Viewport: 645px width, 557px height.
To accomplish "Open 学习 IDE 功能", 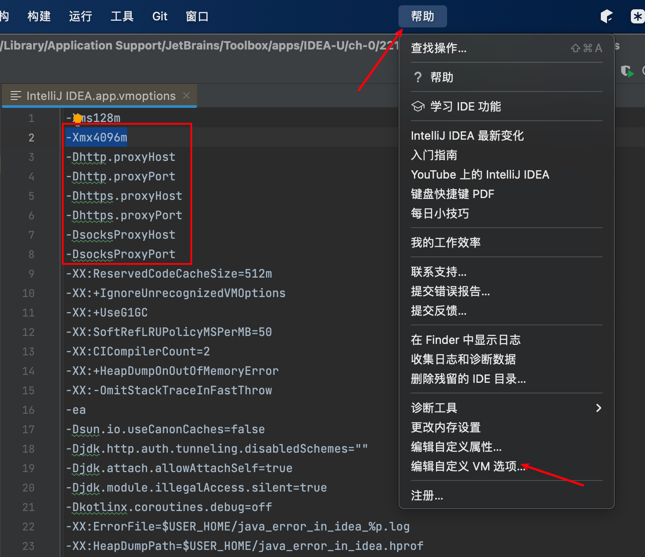I will point(507,107).
